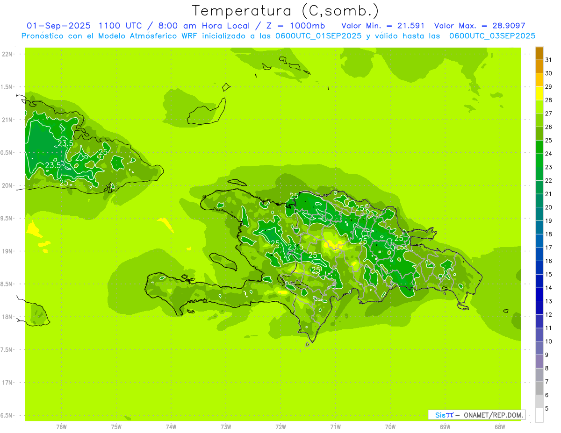Click the "17N" latitude axis label
Viewport: 561px width, 433px height.
coord(7,383)
